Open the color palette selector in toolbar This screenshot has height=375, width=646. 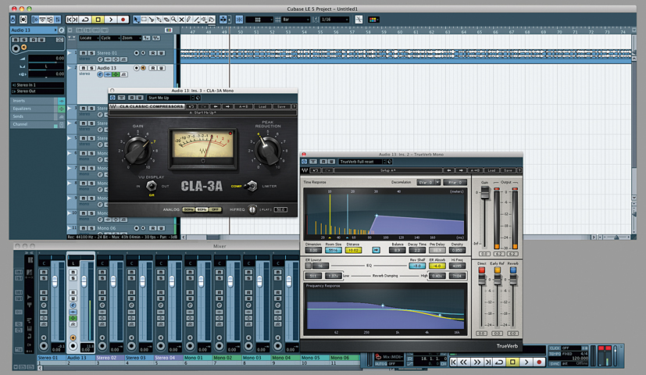point(373,20)
